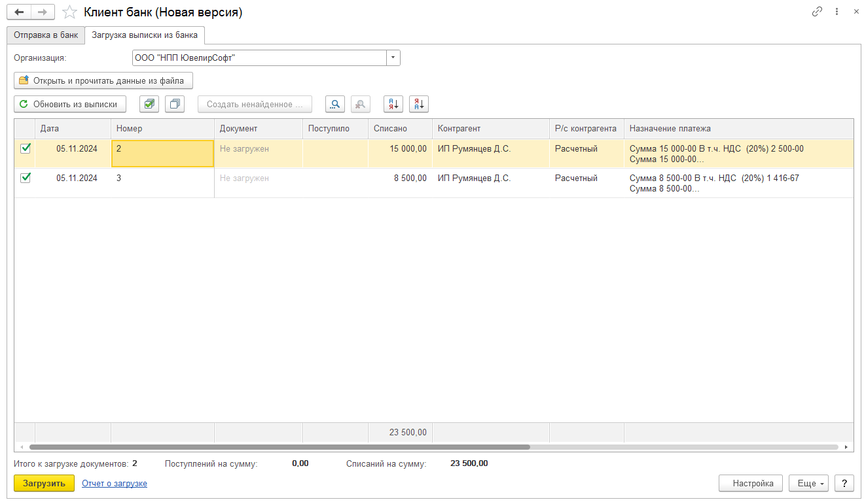Open help with the question mark button
Viewport: 864px width, 502px height.
(844, 483)
